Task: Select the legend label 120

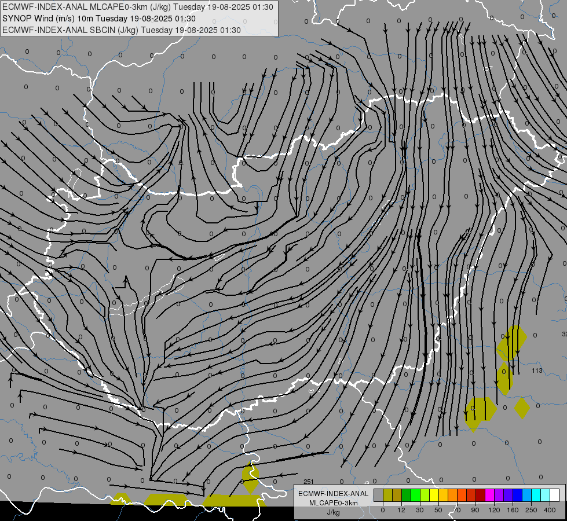Action: coord(495,510)
